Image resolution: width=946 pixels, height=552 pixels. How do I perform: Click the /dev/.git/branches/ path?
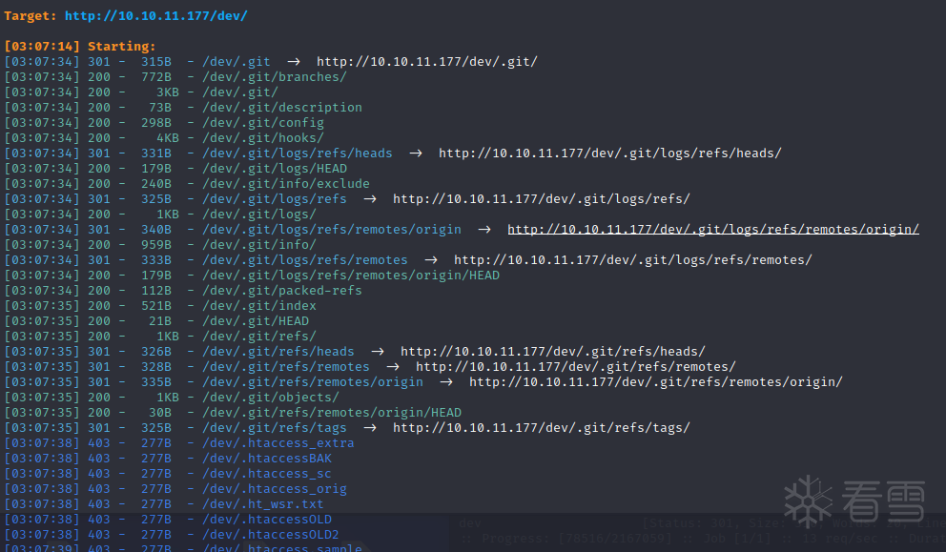click(x=274, y=77)
